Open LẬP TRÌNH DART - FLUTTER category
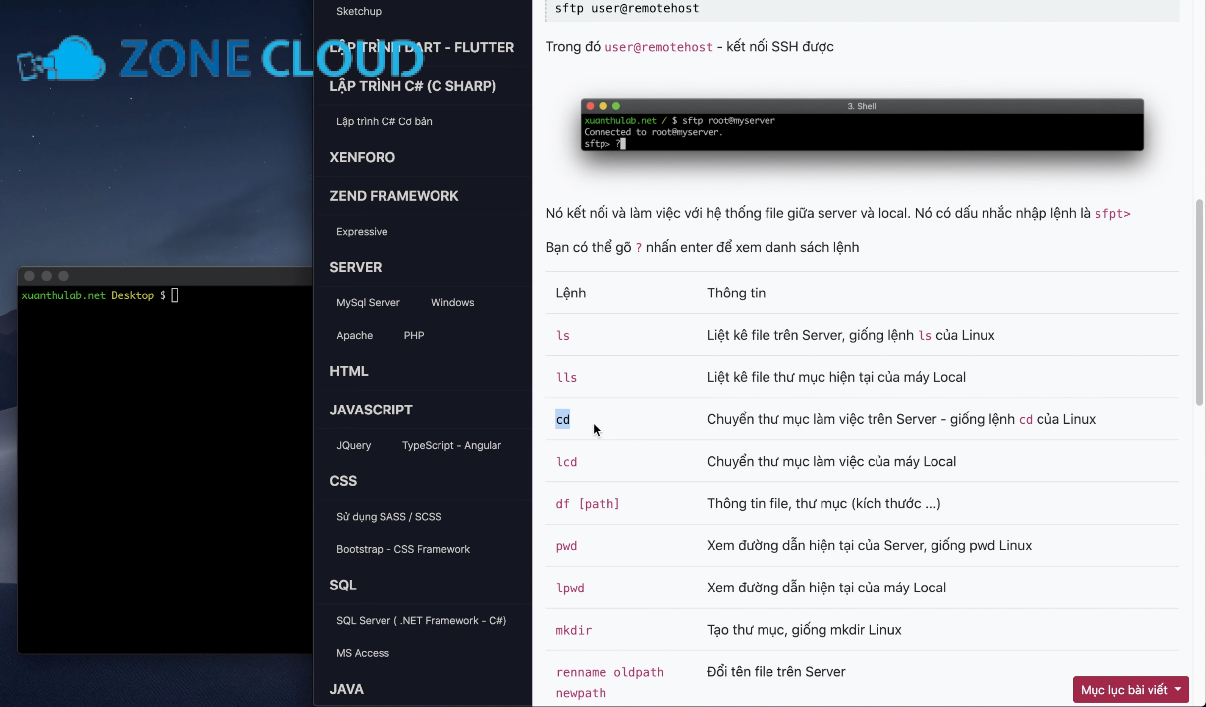This screenshot has height=707, width=1206. click(x=422, y=47)
